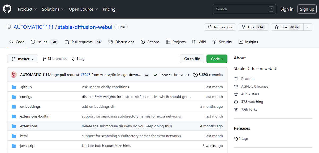The height and width of the screenshot is (153, 319).
Task: View 378 watching link
Action: point(249,102)
